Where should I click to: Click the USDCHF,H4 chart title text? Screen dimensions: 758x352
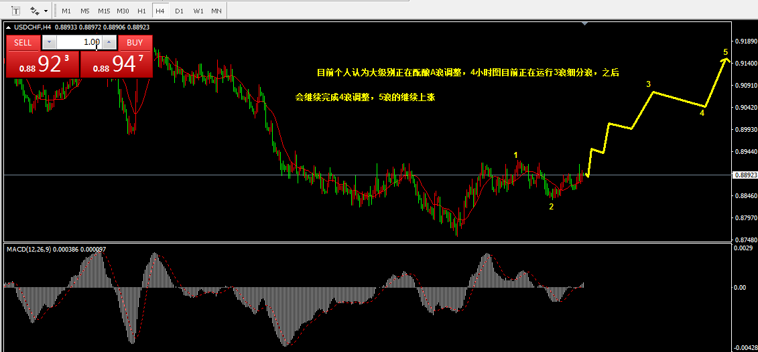(x=34, y=27)
